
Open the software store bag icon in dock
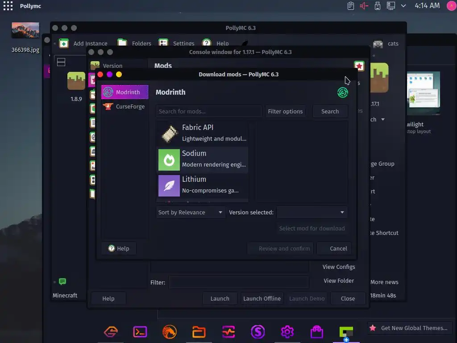click(316, 332)
